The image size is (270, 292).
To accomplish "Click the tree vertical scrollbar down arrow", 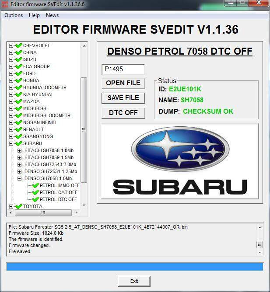I will pos(84,205).
